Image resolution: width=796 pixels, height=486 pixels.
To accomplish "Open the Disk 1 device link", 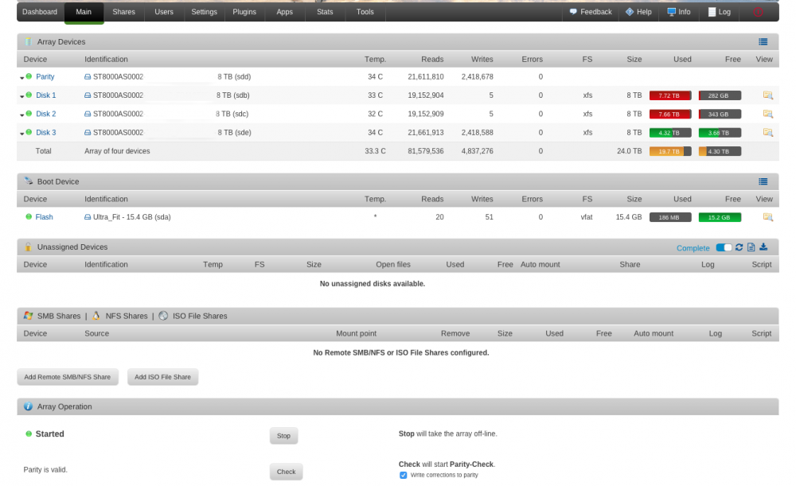I will [45, 95].
